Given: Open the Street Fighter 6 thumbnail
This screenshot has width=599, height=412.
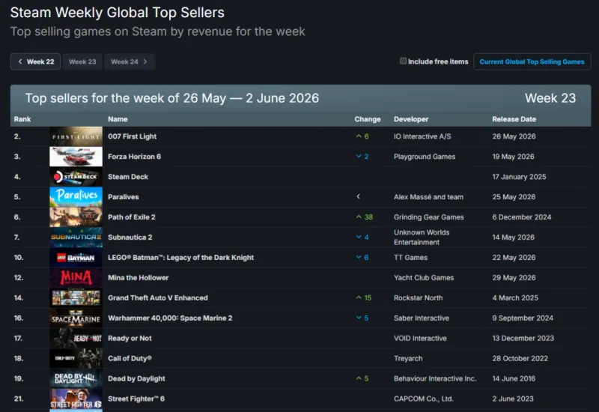Looking at the screenshot, I should (76, 399).
